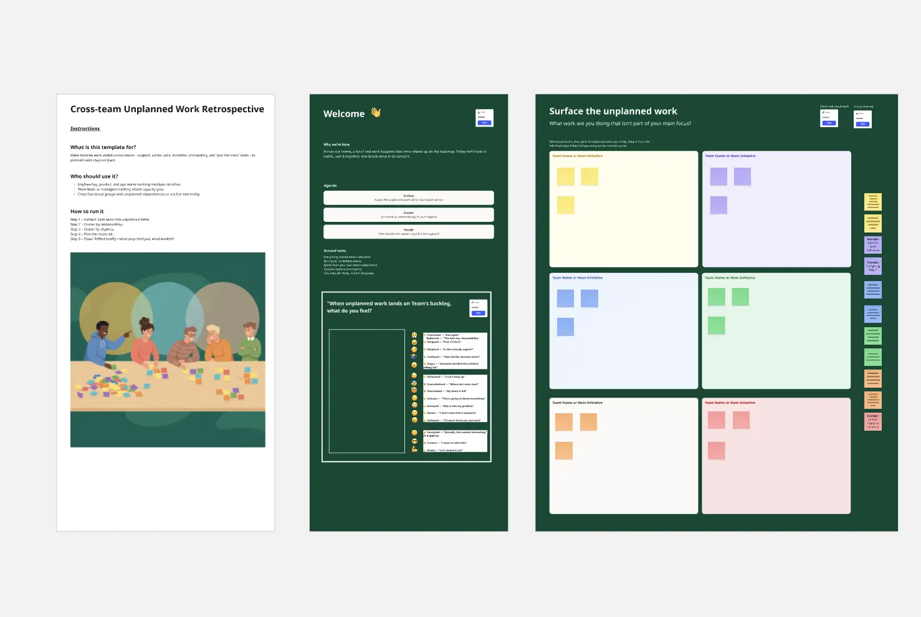
Task: Select the widget card beside the feelings question
Action: pos(478,308)
